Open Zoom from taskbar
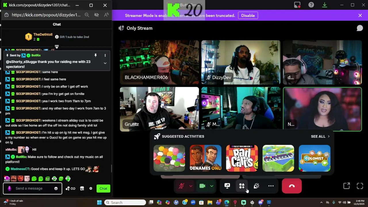This screenshot has width=368, height=207. point(193,202)
